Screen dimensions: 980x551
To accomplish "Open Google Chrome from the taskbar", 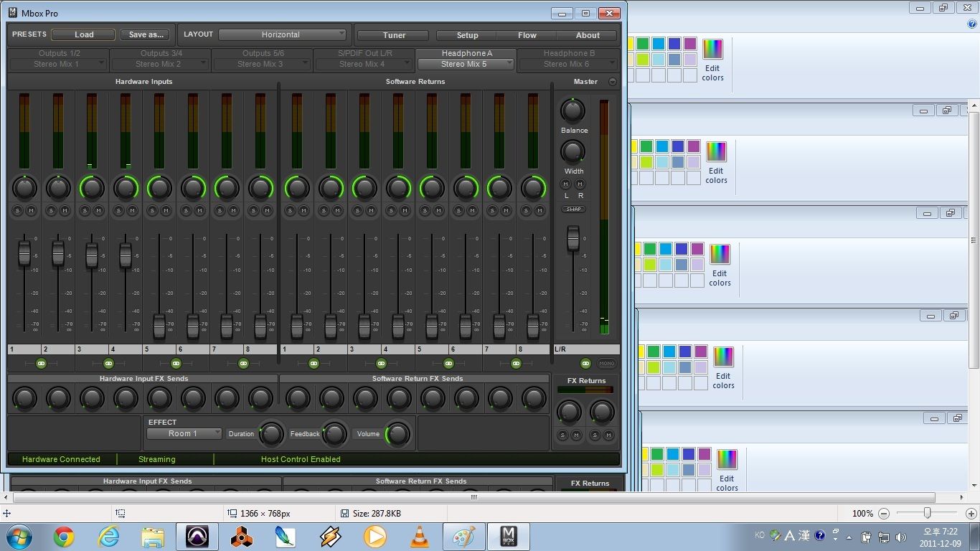I will [x=64, y=536].
